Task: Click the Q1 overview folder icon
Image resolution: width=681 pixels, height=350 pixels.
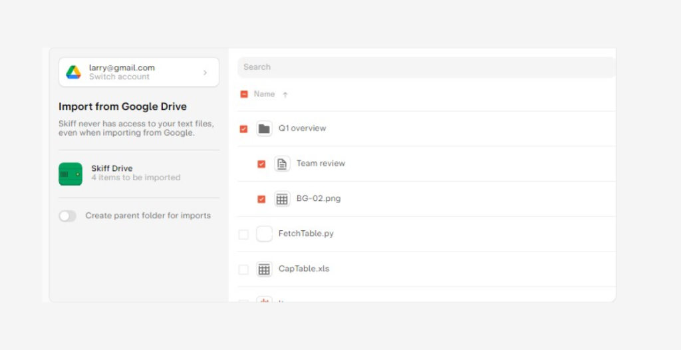Action: (264, 128)
